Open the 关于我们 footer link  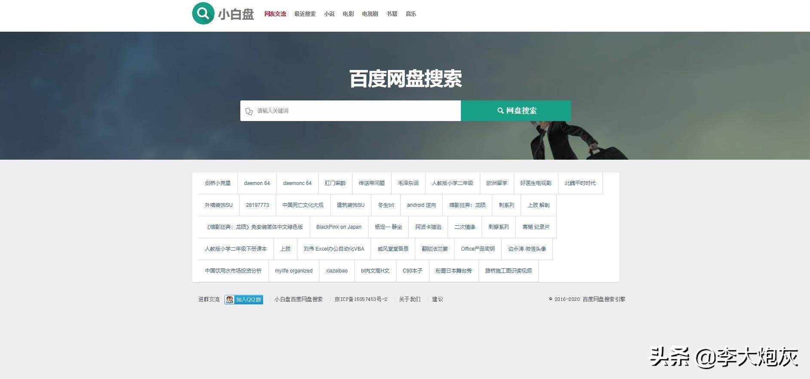(x=409, y=299)
